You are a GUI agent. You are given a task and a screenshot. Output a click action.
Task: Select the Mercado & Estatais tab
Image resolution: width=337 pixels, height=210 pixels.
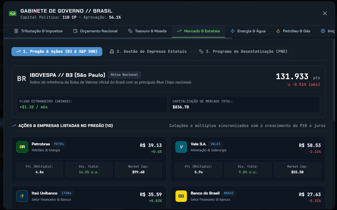click(x=198, y=31)
